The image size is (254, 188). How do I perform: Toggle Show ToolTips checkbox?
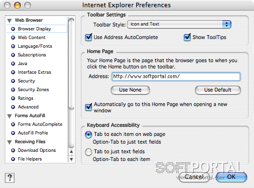(187, 37)
